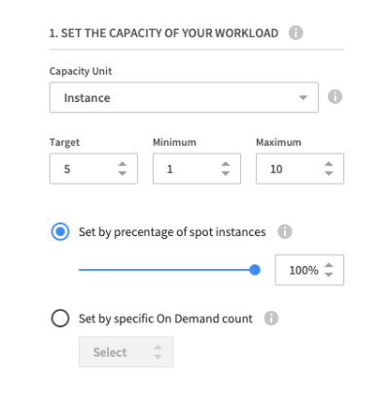Click info icon beside workload capacity heading
This screenshot has height=408, width=389.
296,33
